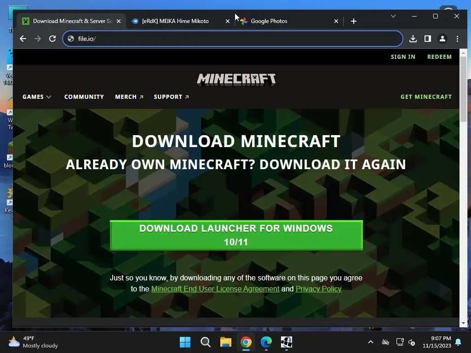Click the forward navigation arrow

pos(38,39)
